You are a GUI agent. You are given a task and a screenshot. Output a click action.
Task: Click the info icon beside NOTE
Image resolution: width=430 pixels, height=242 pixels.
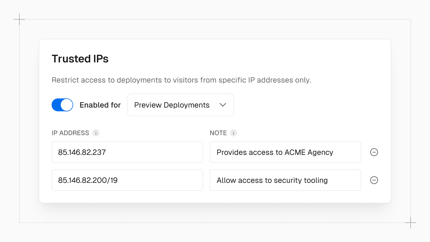pyautogui.click(x=234, y=133)
